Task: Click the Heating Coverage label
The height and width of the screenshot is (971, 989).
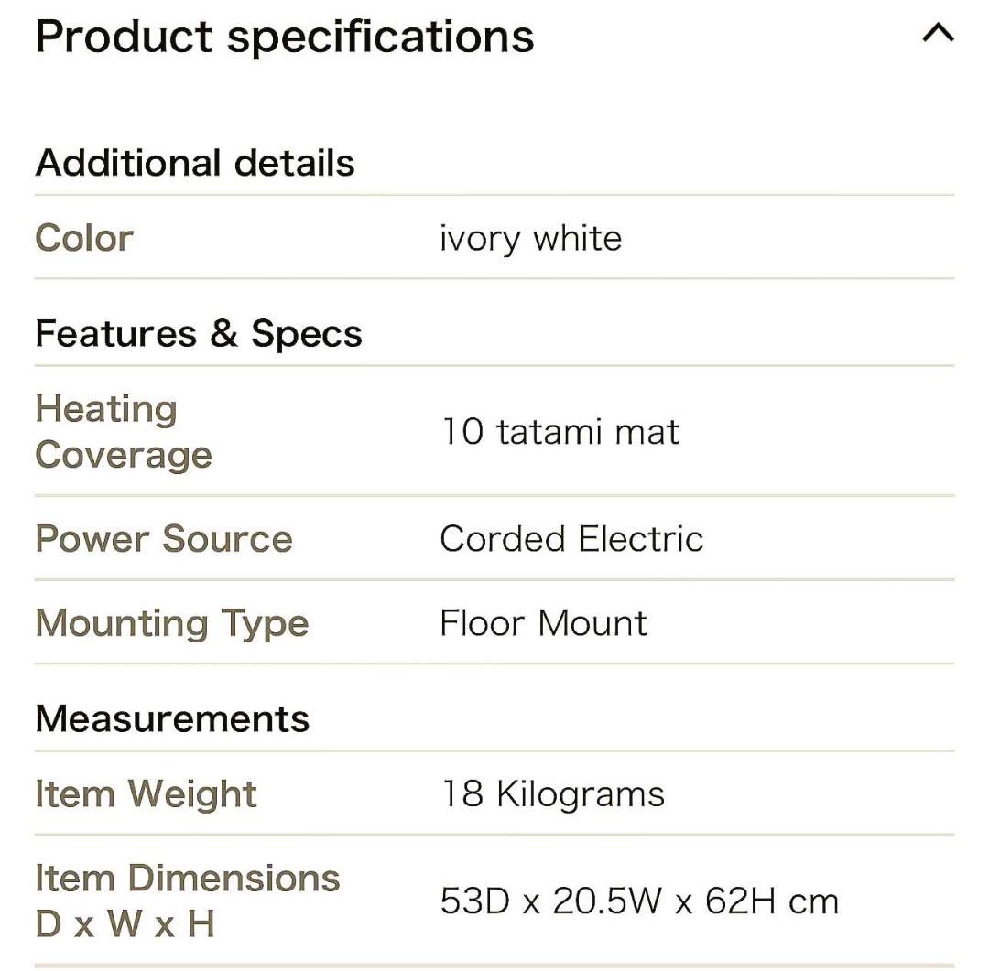Action: pyautogui.click(x=123, y=431)
